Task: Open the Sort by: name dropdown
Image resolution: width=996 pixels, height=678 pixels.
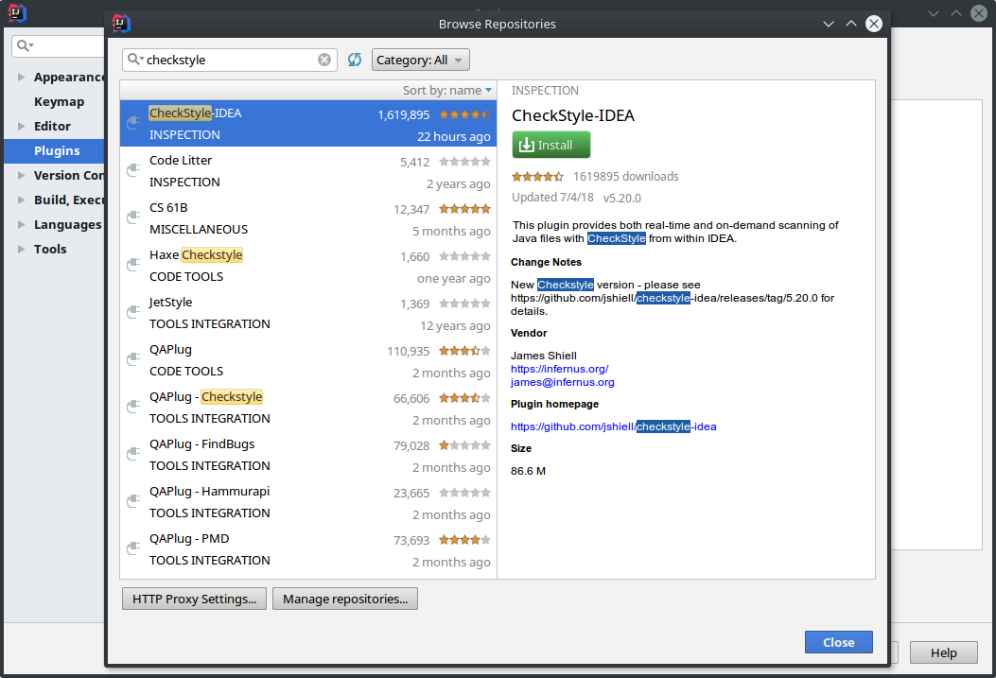Action: pyautogui.click(x=447, y=90)
